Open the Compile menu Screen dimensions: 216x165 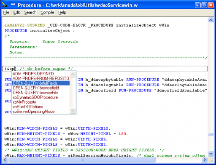pos(47,13)
